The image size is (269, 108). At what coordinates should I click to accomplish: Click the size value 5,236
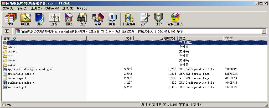128,87
